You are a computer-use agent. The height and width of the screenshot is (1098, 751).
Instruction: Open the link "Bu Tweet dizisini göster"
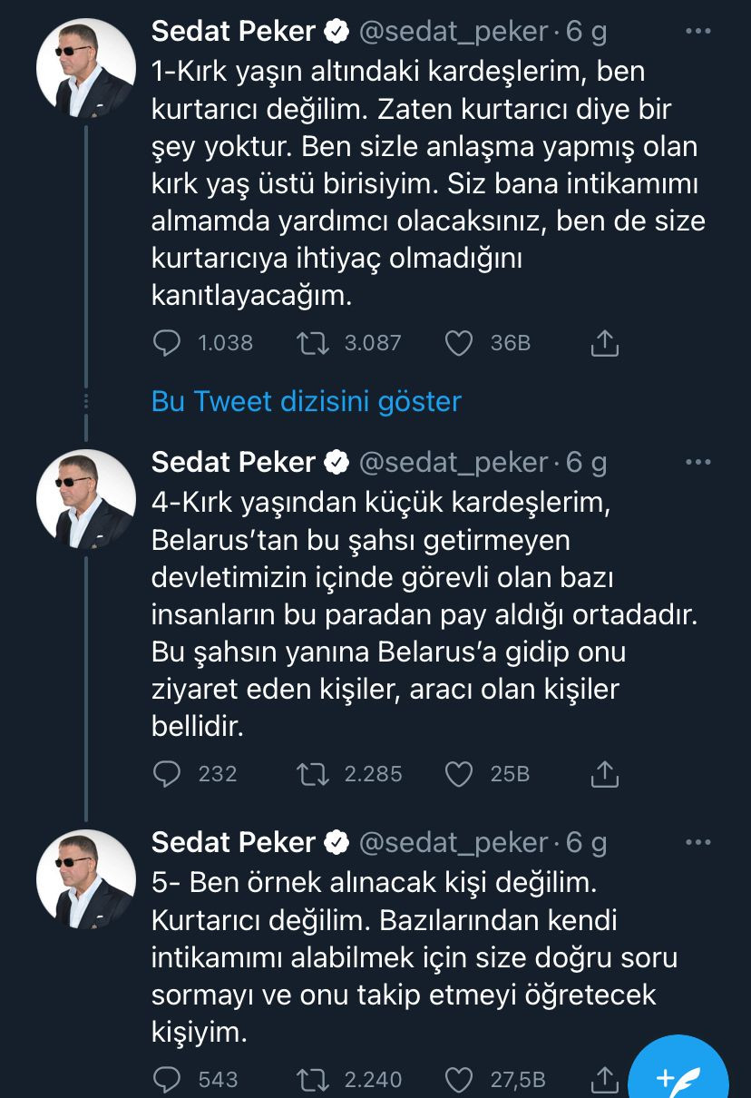[306, 401]
